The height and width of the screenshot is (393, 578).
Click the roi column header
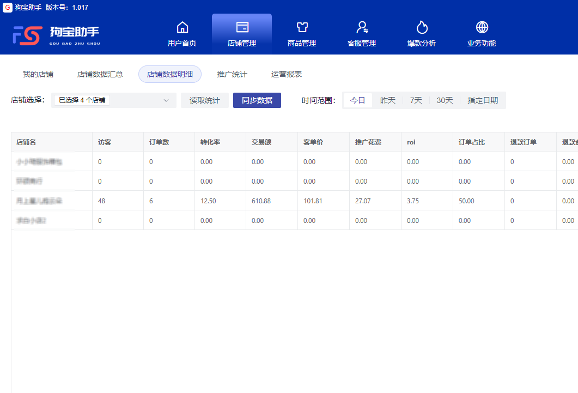427,142
